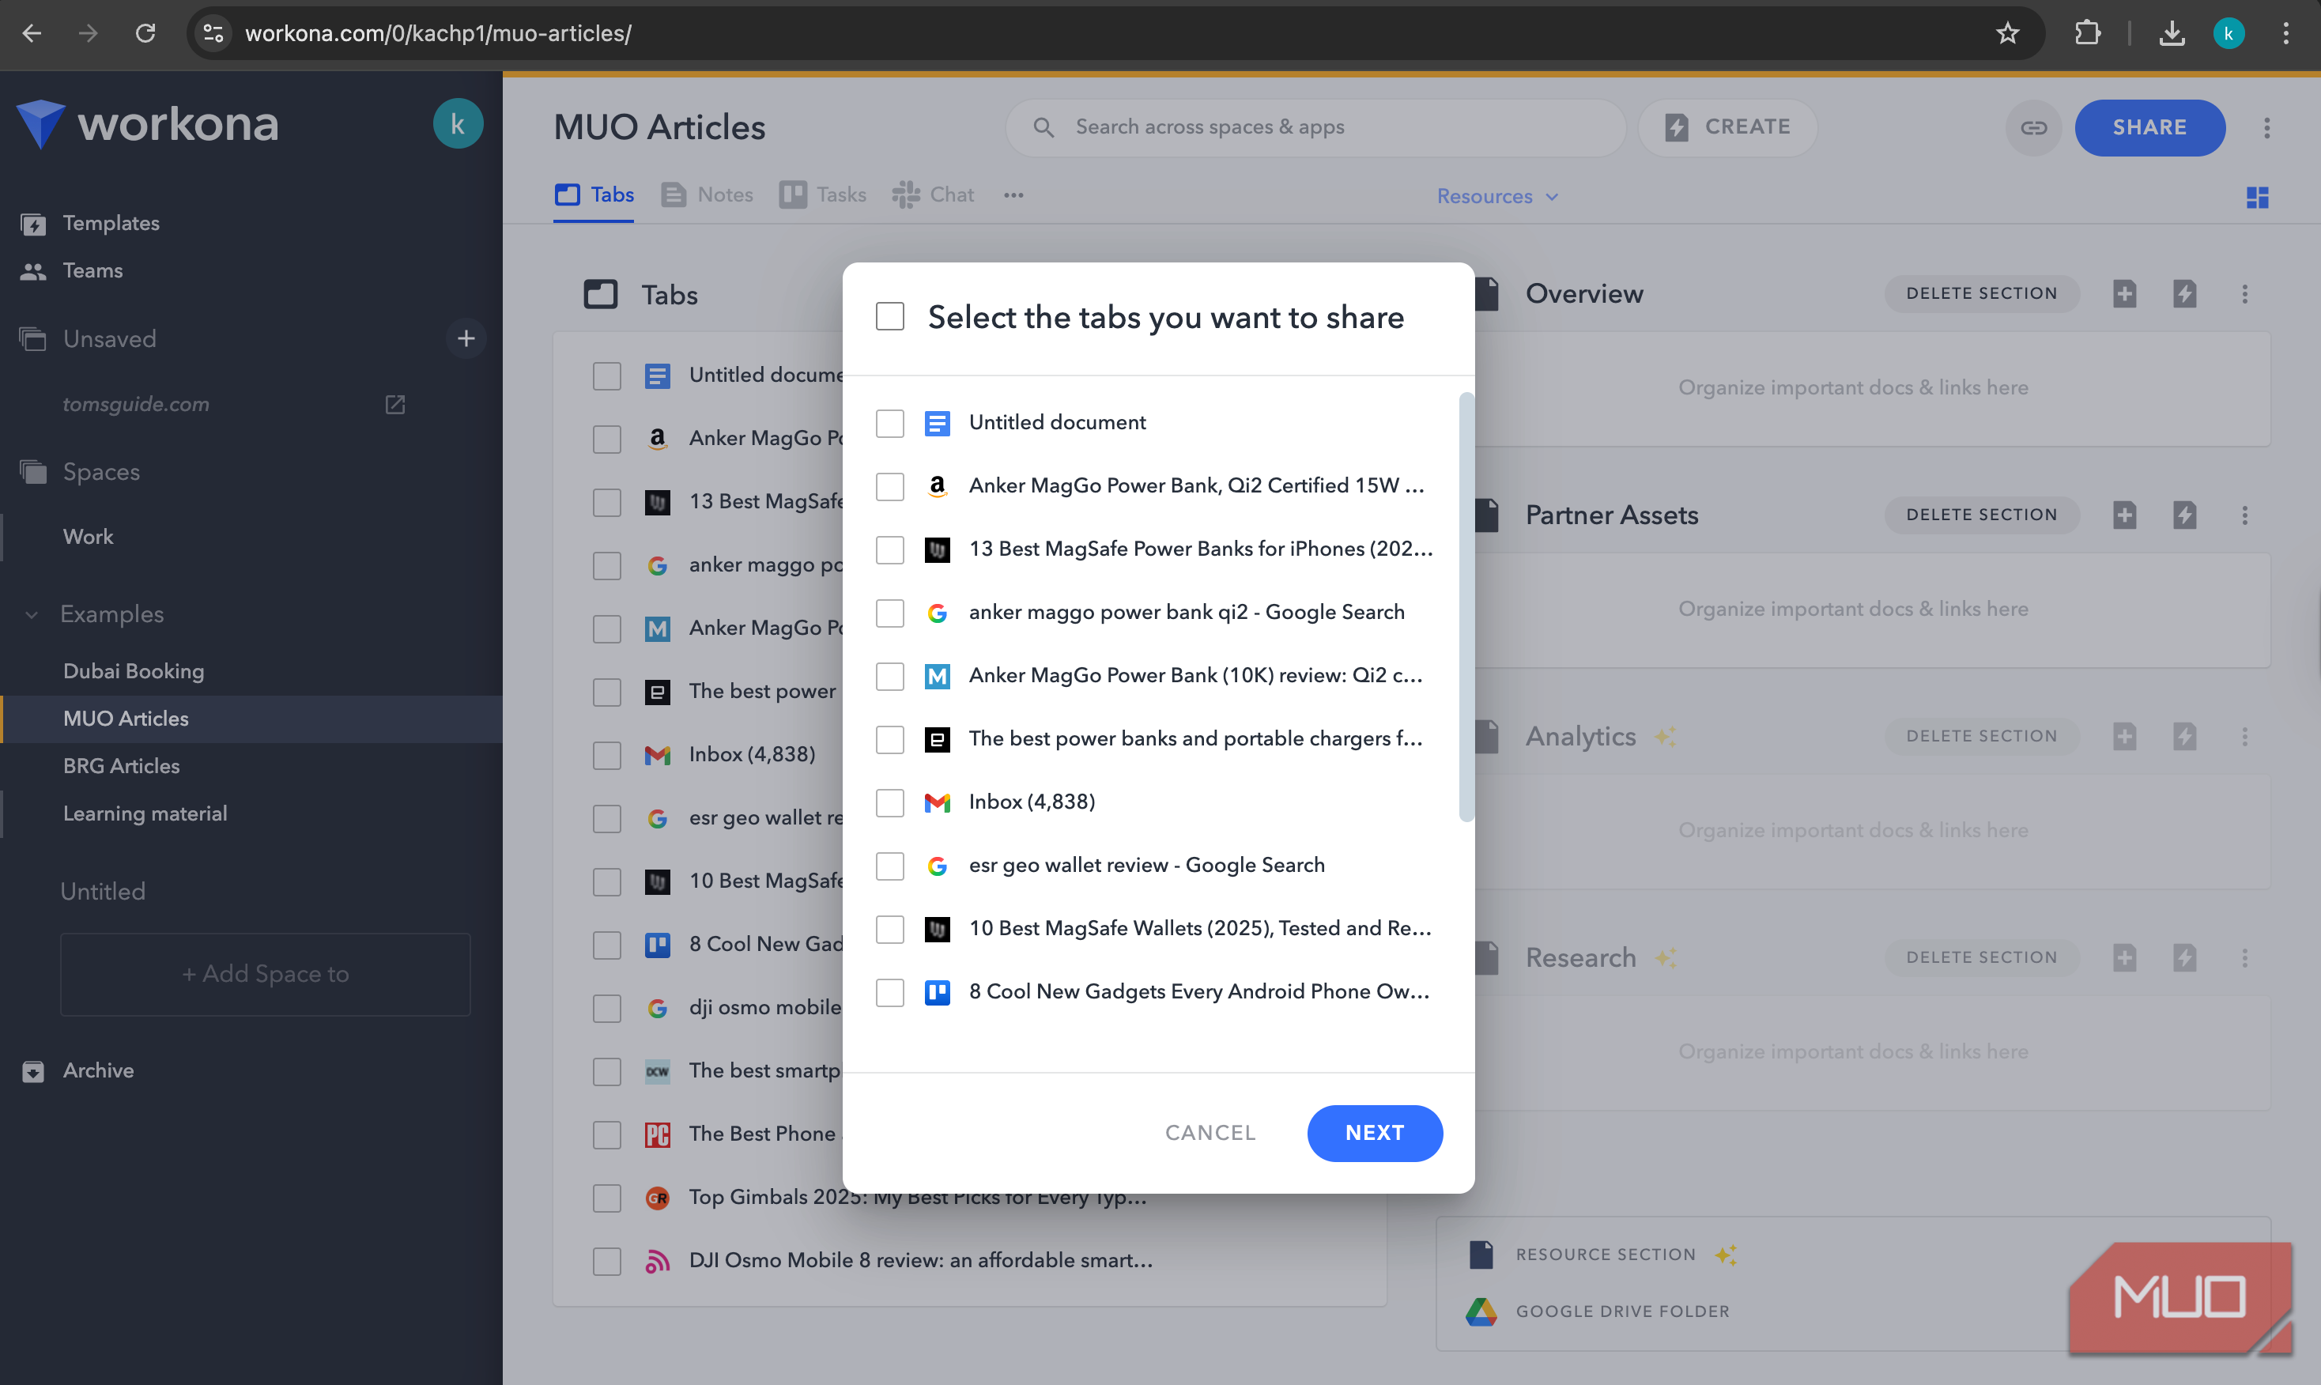This screenshot has width=2321, height=1385.
Task: Cancel the share tabs dialog
Action: point(1210,1133)
